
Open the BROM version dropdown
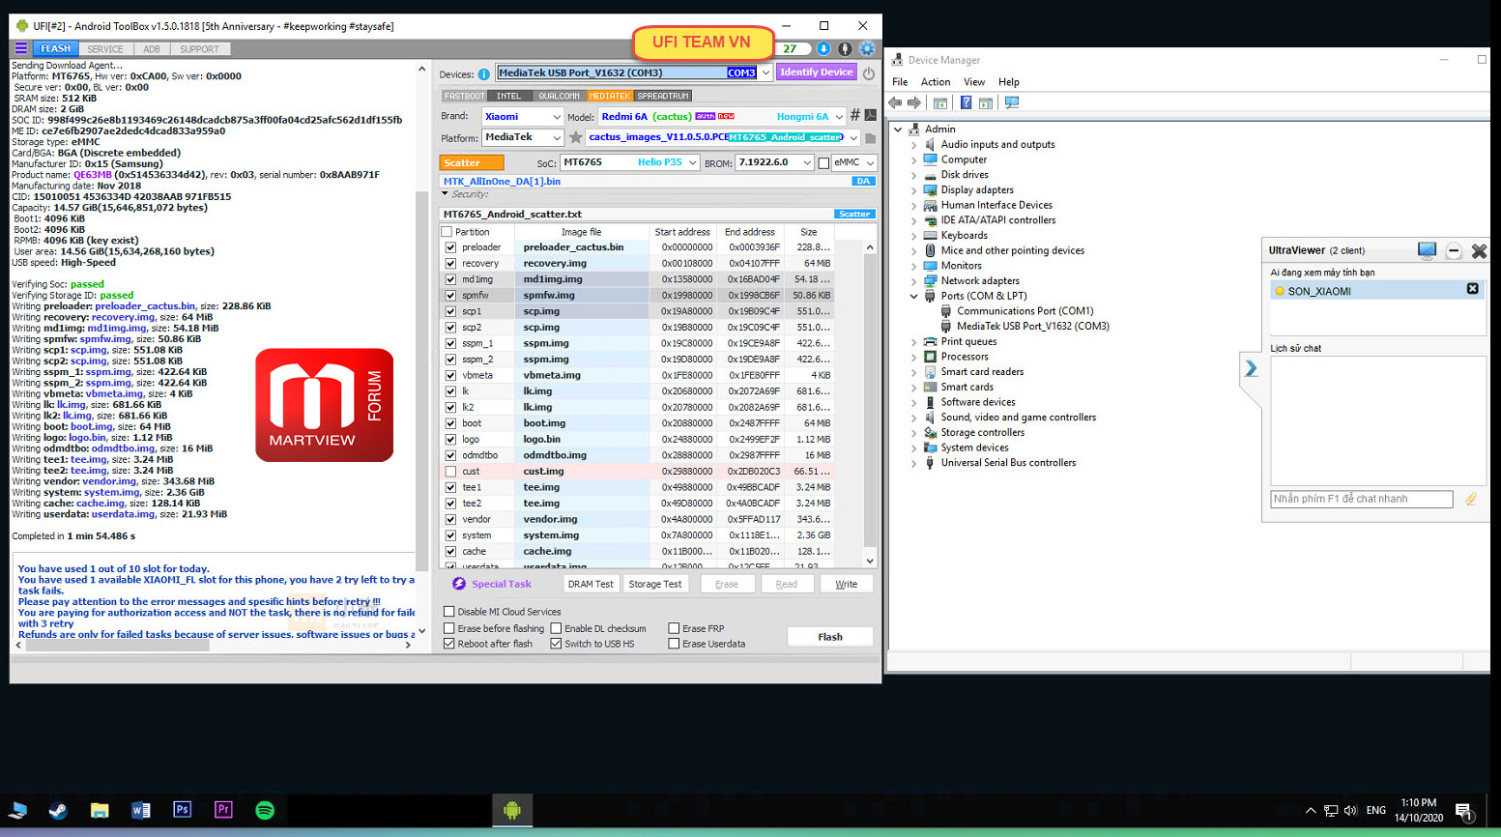pyautogui.click(x=806, y=162)
